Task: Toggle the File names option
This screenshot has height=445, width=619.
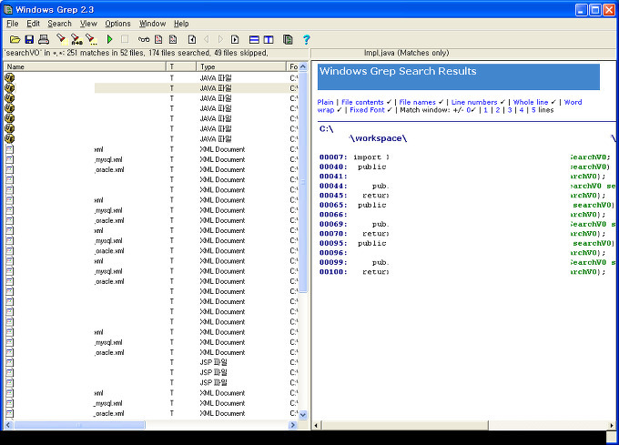Action: click(417, 102)
